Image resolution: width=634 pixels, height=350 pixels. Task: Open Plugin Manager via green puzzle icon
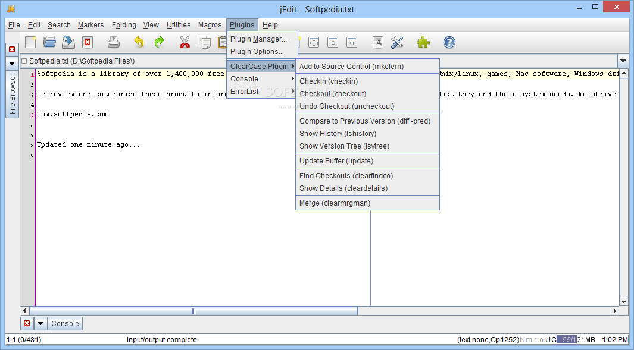pos(423,42)
